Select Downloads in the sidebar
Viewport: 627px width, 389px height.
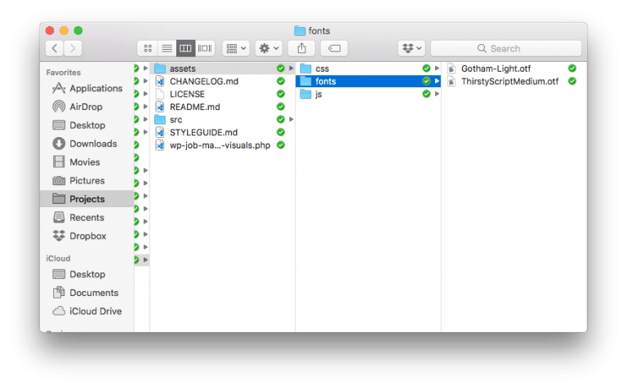click(92, 144)
